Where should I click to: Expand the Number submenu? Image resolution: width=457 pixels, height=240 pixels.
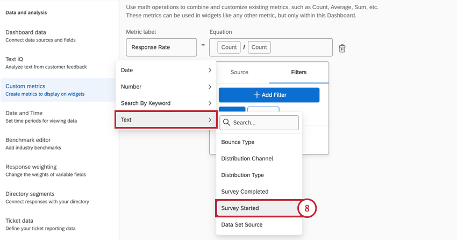[166, 87]
